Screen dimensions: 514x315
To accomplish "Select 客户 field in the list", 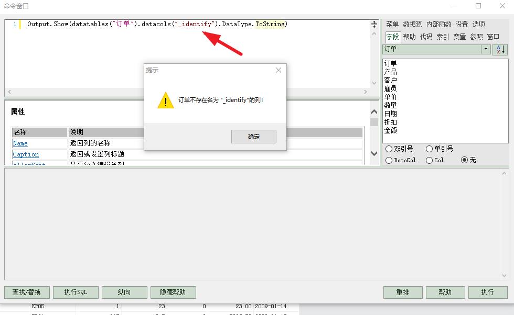I will coord(390,80).
